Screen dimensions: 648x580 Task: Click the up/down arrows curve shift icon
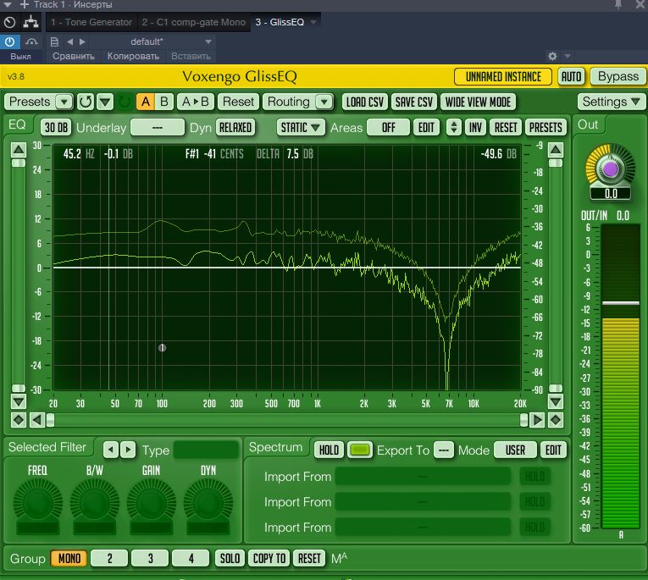[454, 128]
